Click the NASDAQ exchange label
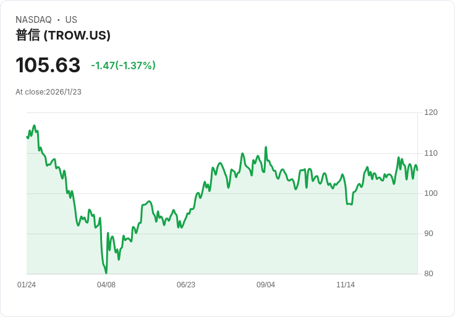Image resolution: width=455 pixels, height=317 pixels. [33, 20]
